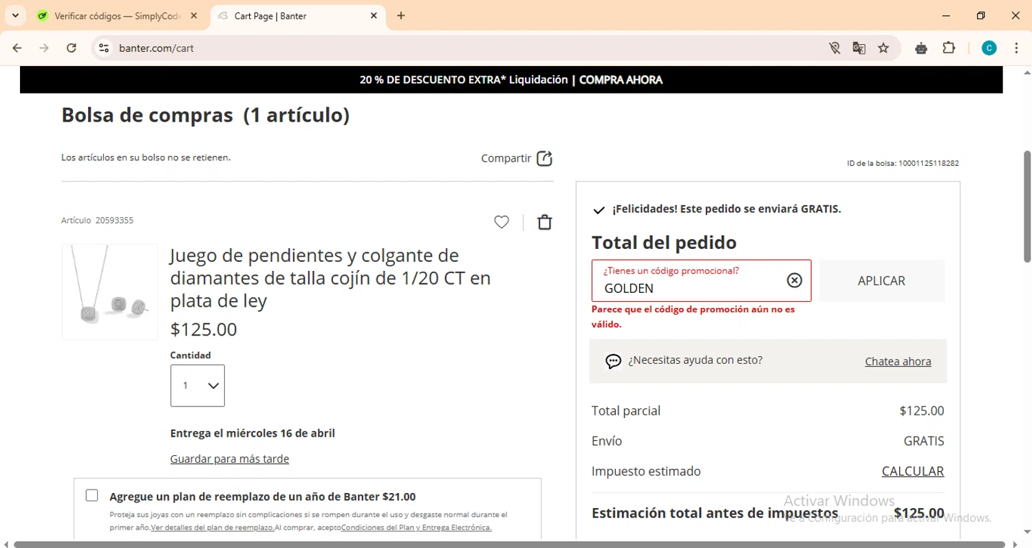Close the Verificar códigos tab

[195, 16]
